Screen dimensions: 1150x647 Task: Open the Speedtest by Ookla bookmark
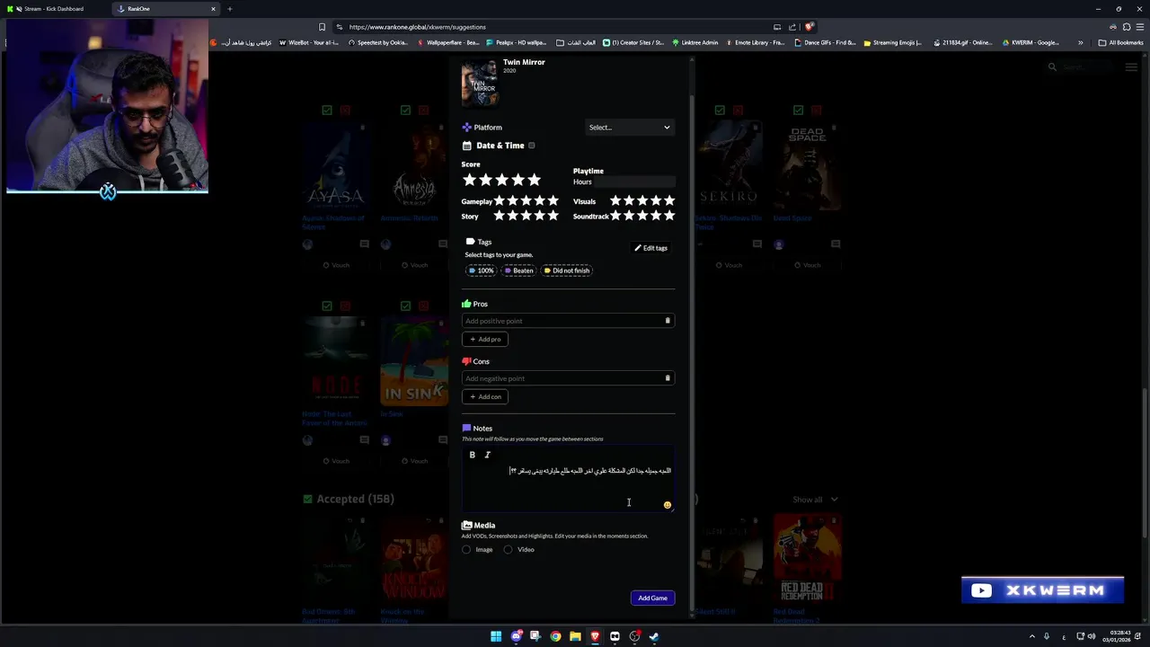point(378,42)
